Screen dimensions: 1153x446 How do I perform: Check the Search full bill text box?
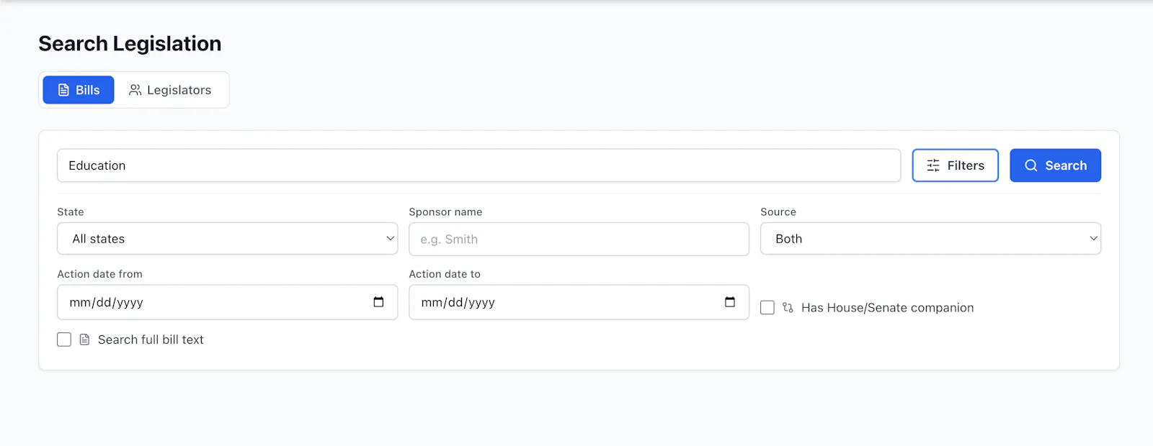coord(64,340)
